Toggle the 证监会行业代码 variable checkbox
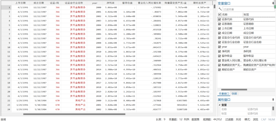 click(219, 37)
